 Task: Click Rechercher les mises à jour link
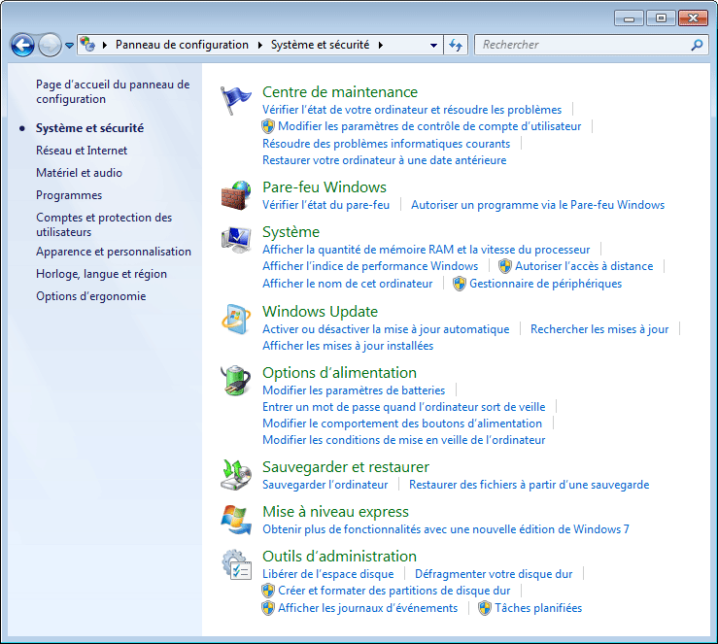pyautogui.click(x=599, y=329)
